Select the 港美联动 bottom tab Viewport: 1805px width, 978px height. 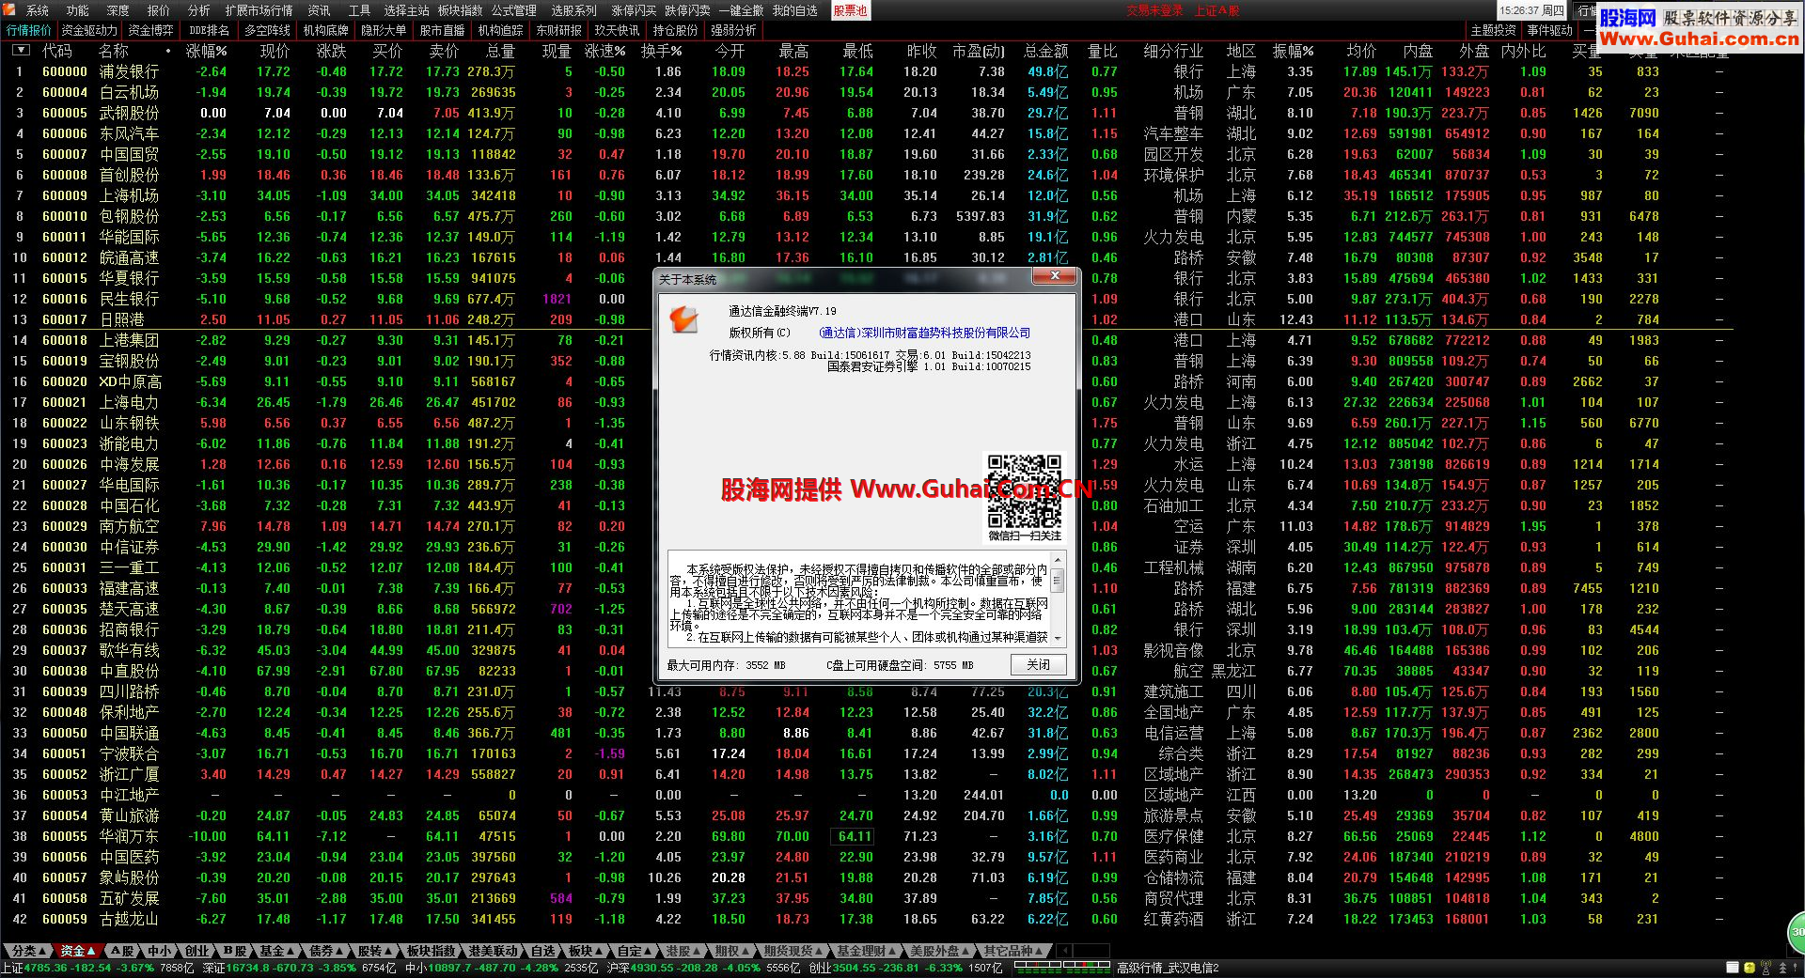[x=493, y=951]
